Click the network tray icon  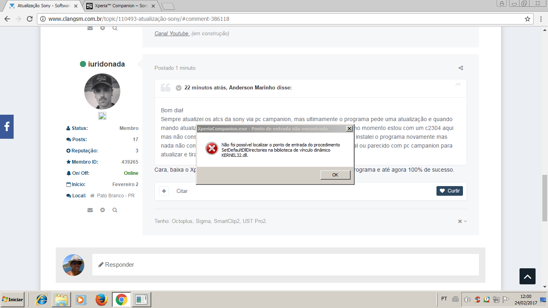pos(496,300)
